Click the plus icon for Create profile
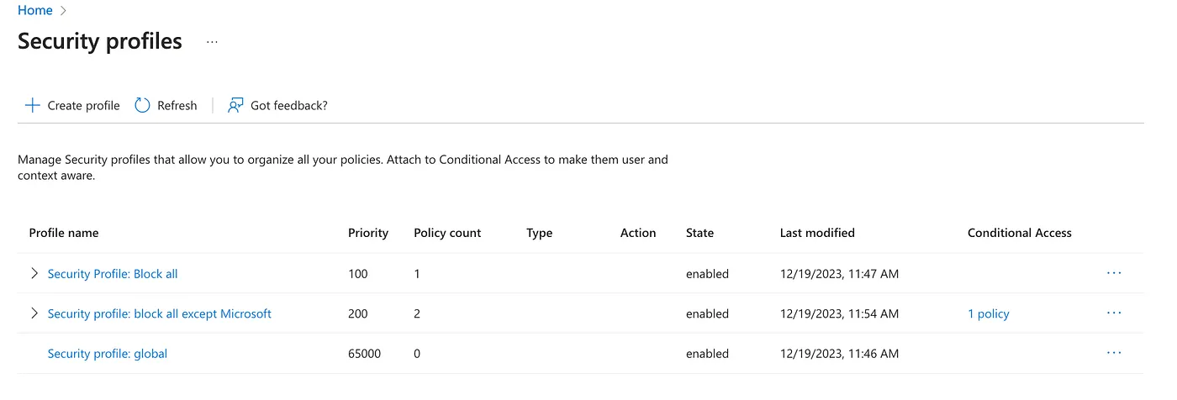 32,105
